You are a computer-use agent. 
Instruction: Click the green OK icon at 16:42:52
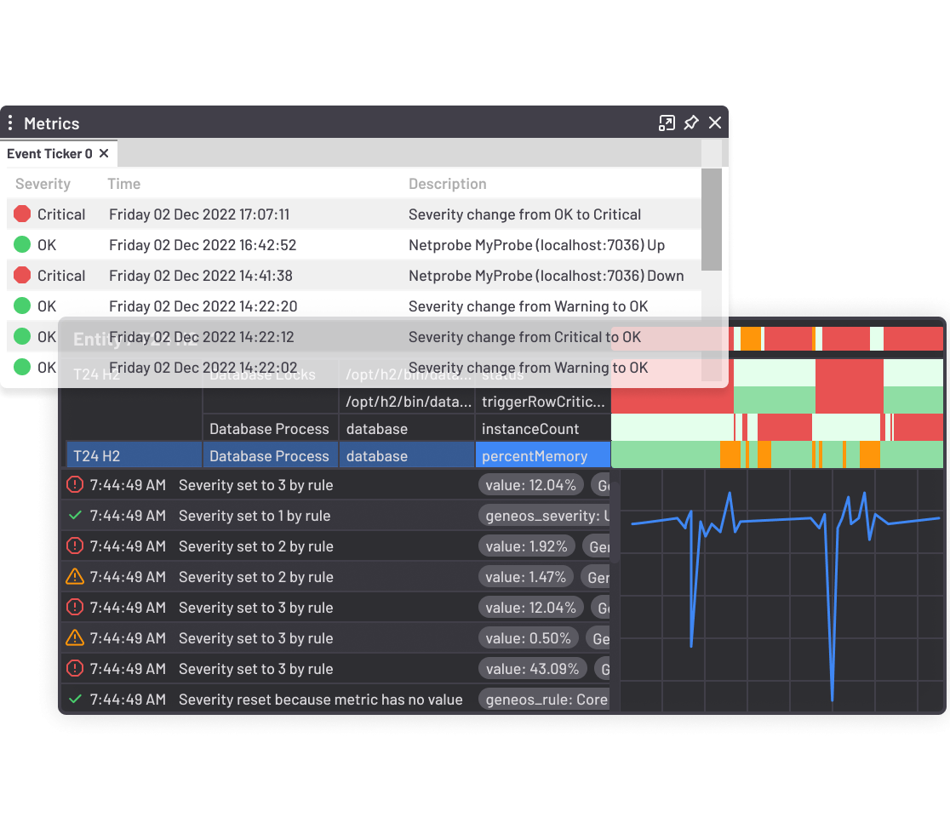[22, 245]
